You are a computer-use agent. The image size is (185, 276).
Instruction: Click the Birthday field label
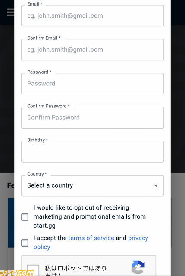[x=38, y=140]
